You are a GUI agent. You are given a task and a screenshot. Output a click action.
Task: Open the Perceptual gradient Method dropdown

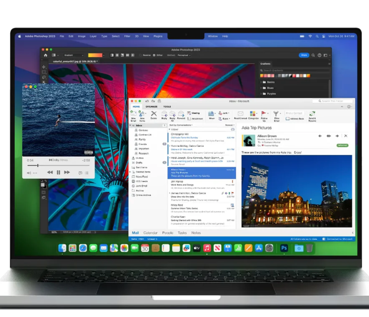pos(184,55)
